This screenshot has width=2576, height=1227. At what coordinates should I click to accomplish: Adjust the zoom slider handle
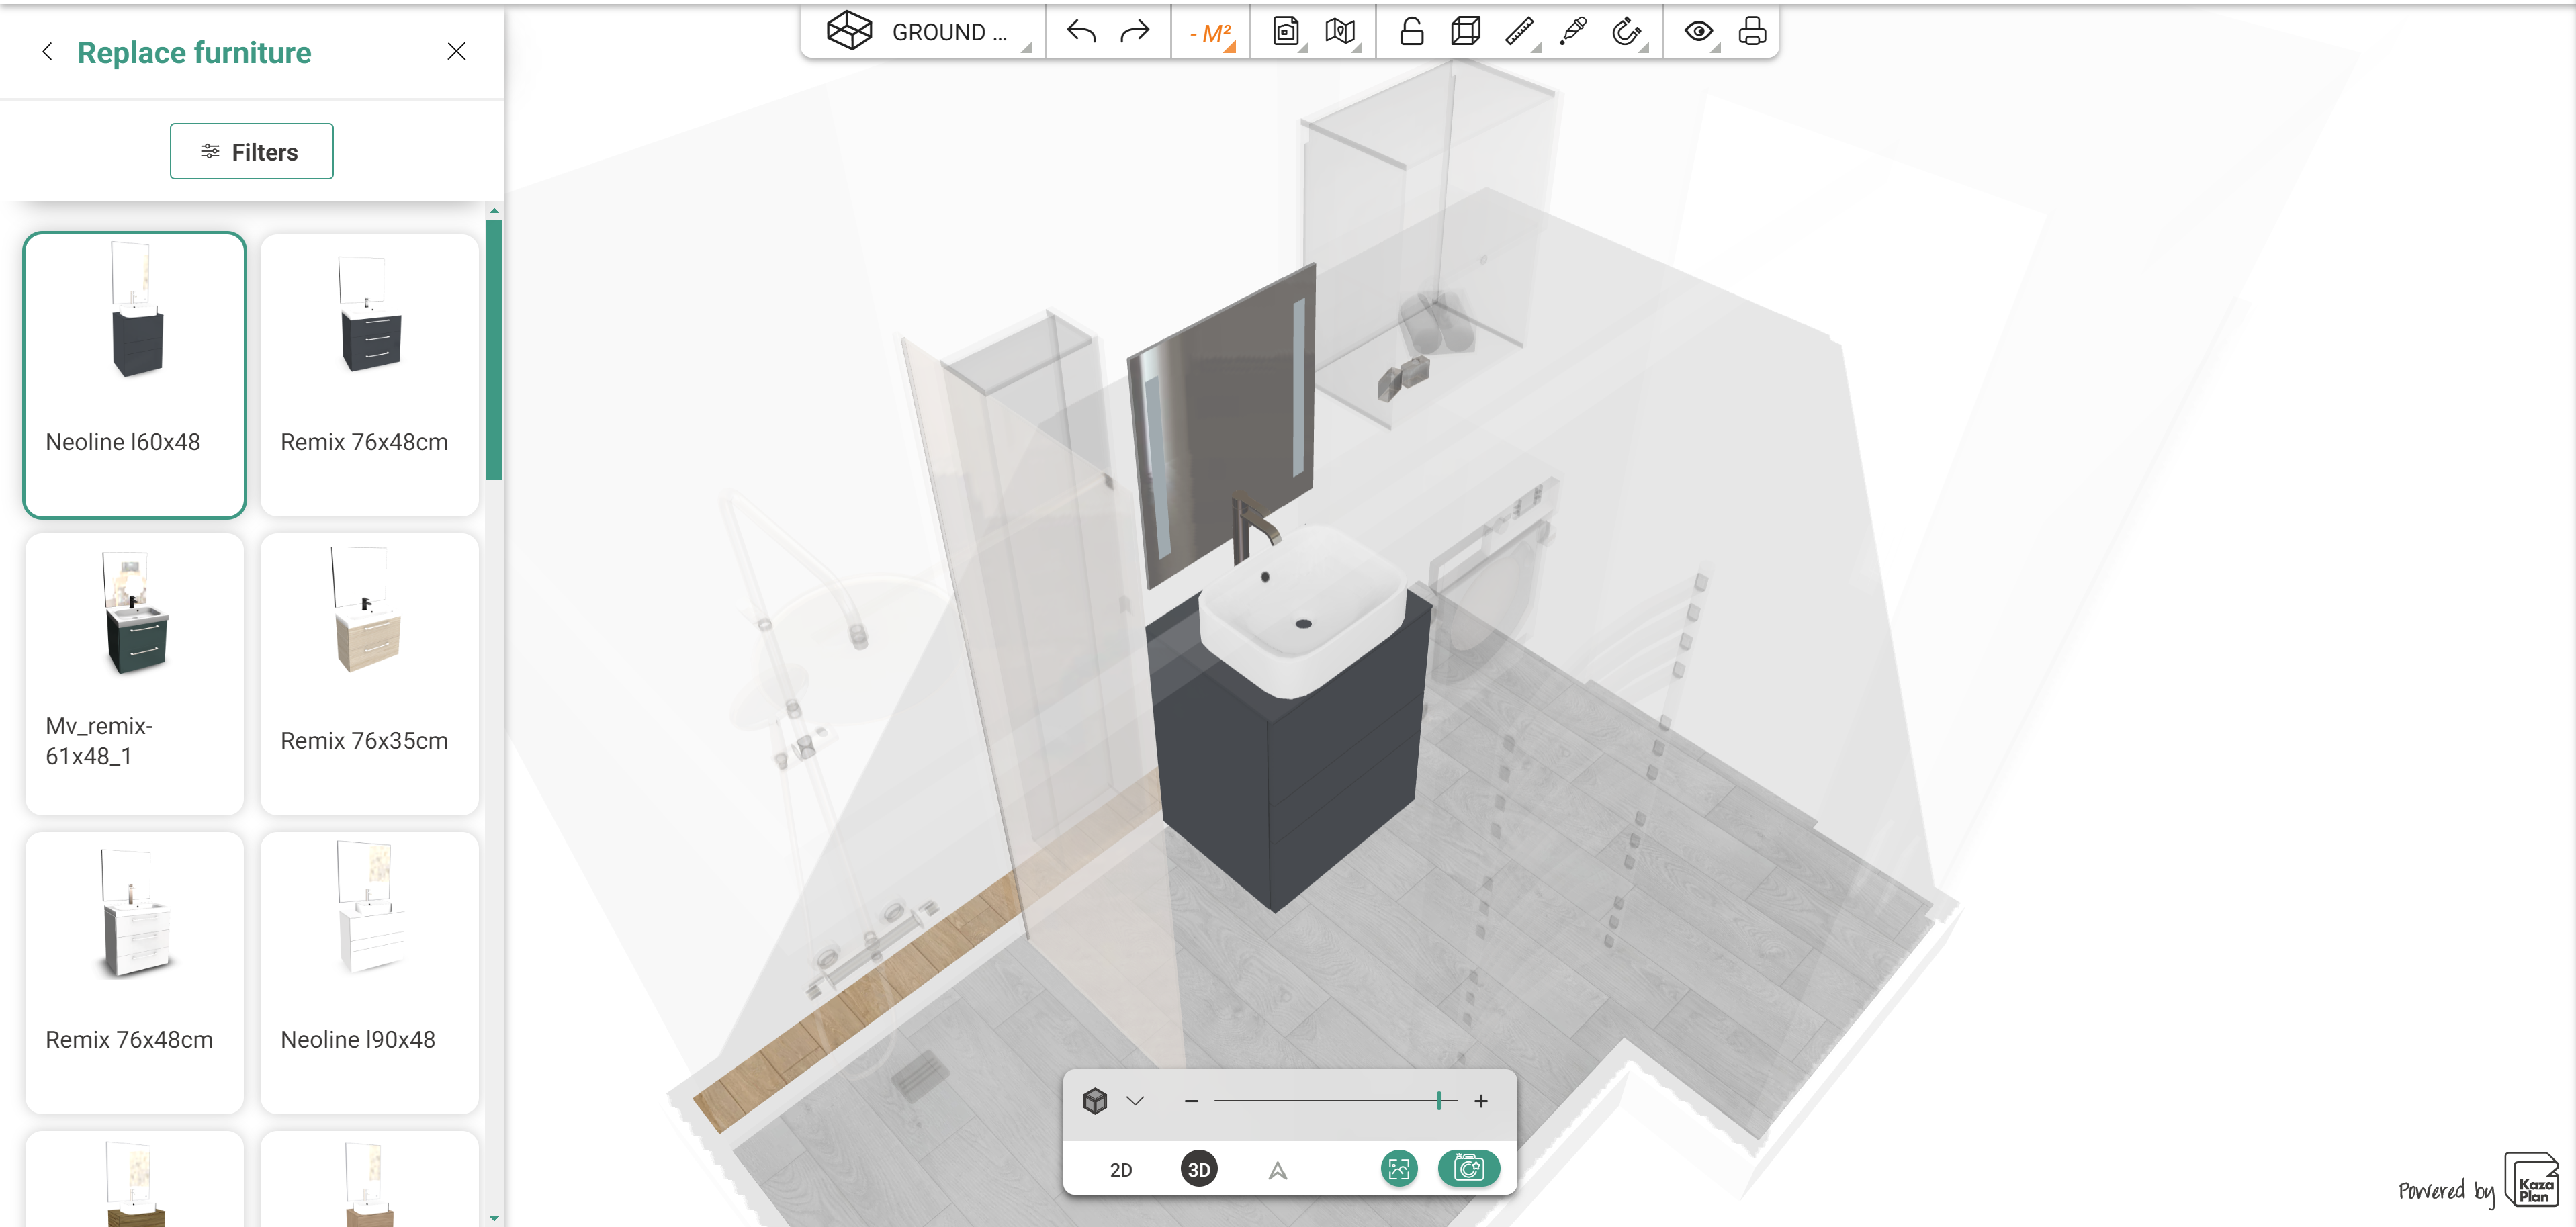click(1439, 1101)
